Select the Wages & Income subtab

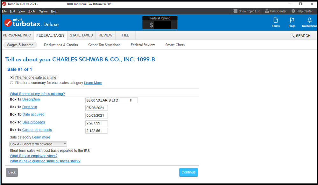click(20, 45)
